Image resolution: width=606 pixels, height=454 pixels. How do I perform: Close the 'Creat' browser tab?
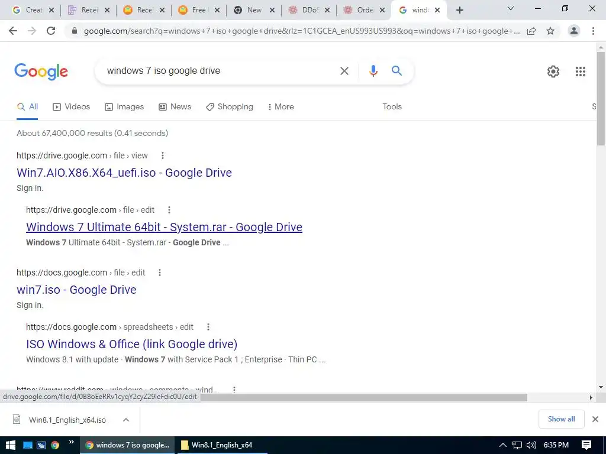point(51,10)
